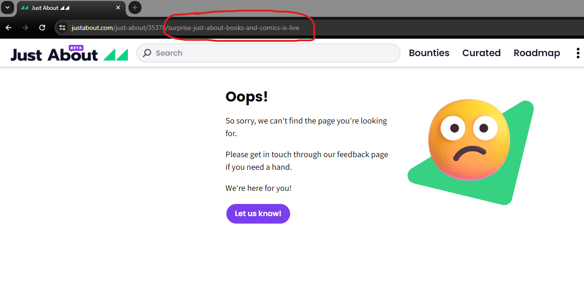This screenshot has width=584, height=283.
Task: Open a new browser tab
Action: (135, 7)
